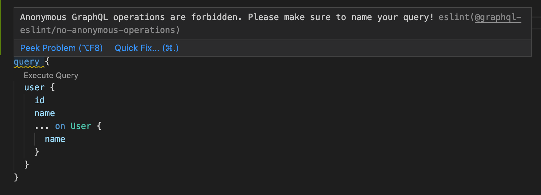Click the name field directly below id
The image size is (541, 195).
click(45, 113)
